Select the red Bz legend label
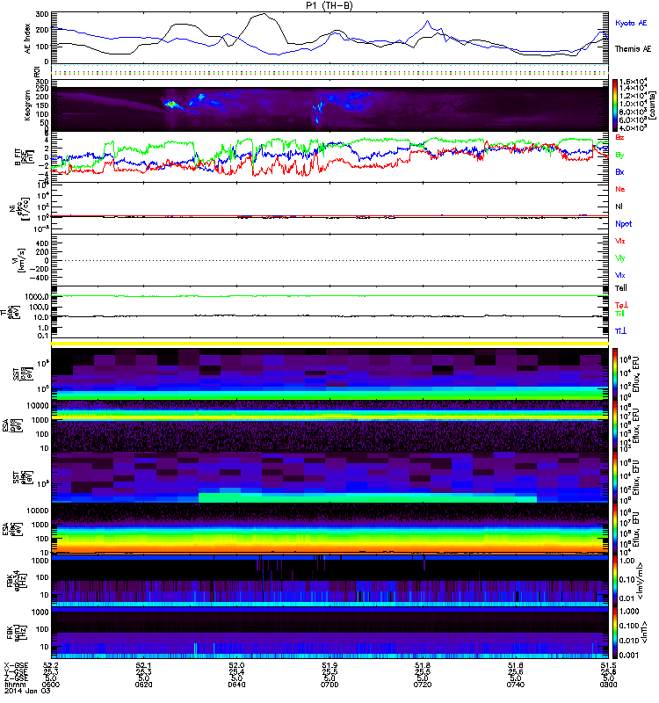 [619, 137]
